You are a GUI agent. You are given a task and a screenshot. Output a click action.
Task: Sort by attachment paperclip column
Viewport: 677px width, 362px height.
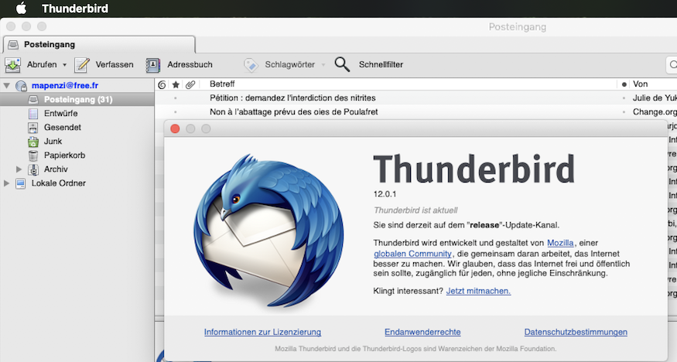190,84
